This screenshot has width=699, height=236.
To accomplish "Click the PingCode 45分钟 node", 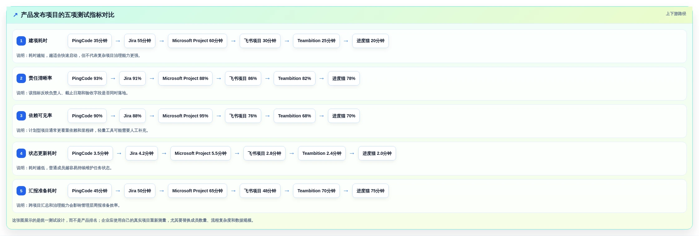I will [90, 191].
